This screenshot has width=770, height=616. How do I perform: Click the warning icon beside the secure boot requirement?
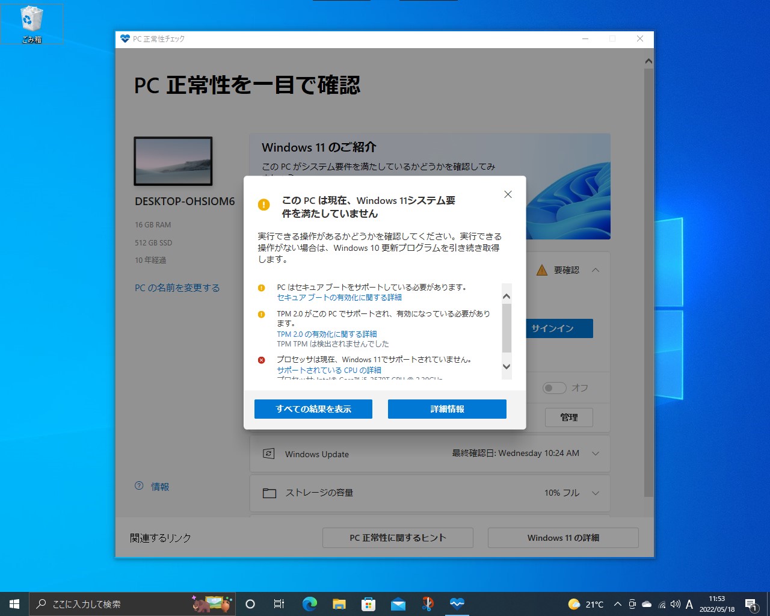coord(261,288)
